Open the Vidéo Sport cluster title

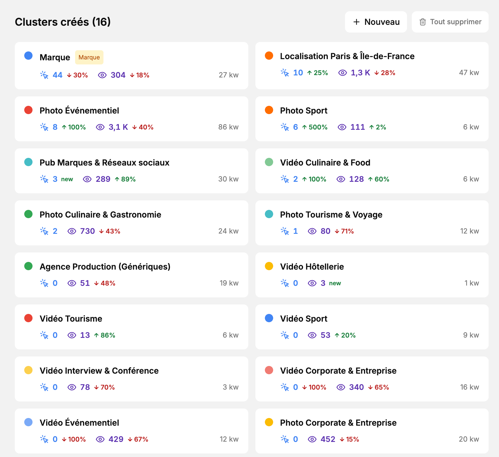click(x=304, y=319)
